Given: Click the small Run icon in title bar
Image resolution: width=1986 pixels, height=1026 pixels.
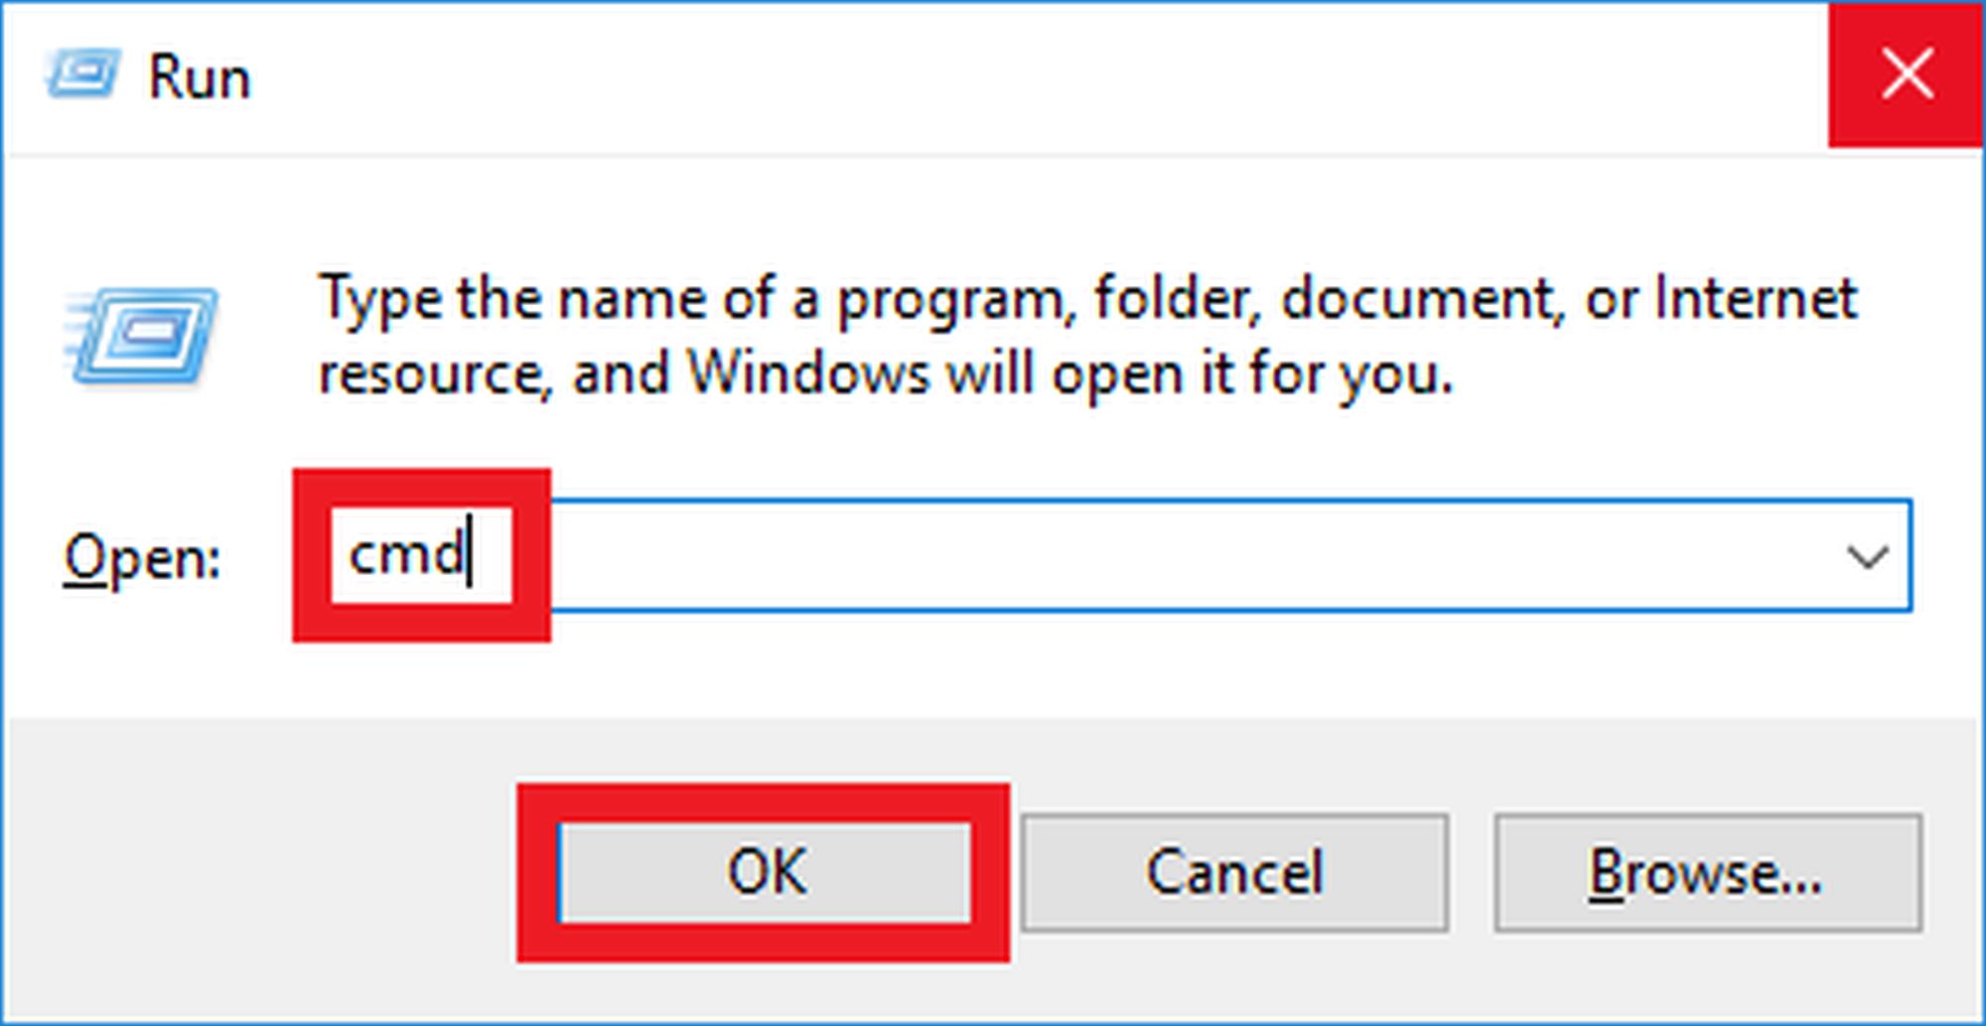Looking at the screenshot, I should [81, 74].
